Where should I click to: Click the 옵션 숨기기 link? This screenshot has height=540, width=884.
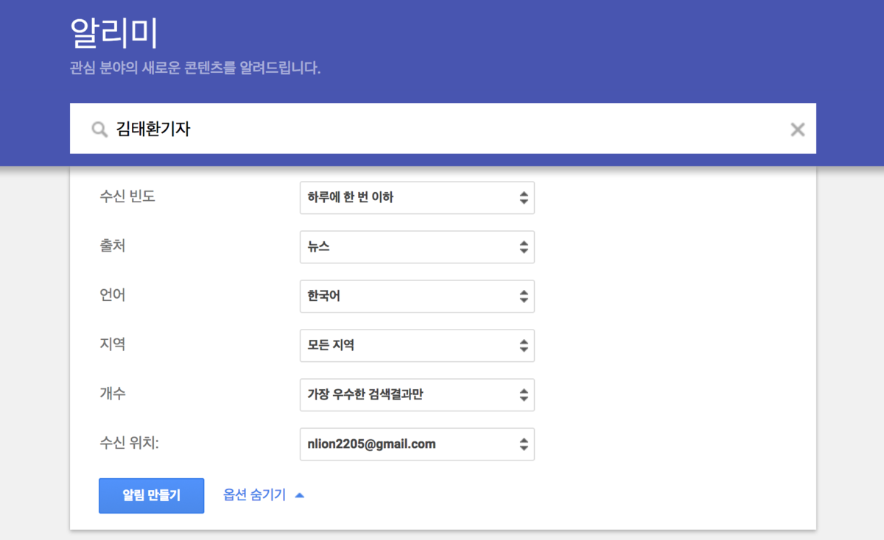coord(254,495)
